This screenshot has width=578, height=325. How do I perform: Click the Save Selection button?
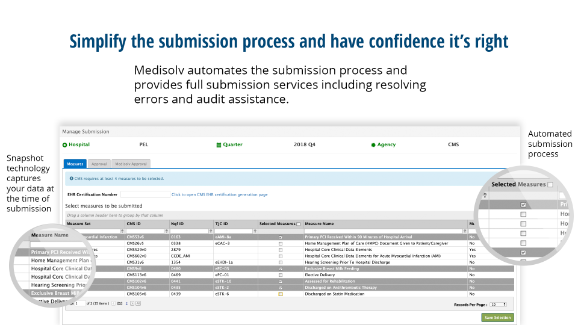[x=497, y=317]
